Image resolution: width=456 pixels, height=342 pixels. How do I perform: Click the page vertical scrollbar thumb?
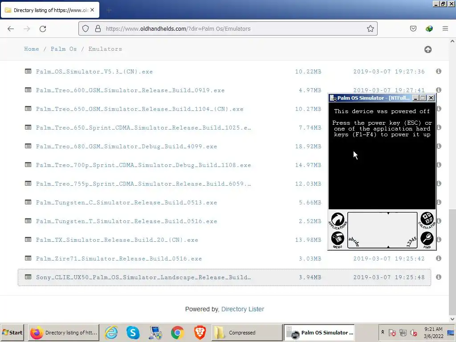[452, 262]
